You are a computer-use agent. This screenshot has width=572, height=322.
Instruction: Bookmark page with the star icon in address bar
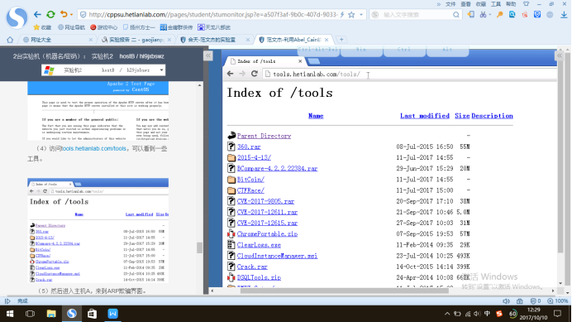[351, 15]
